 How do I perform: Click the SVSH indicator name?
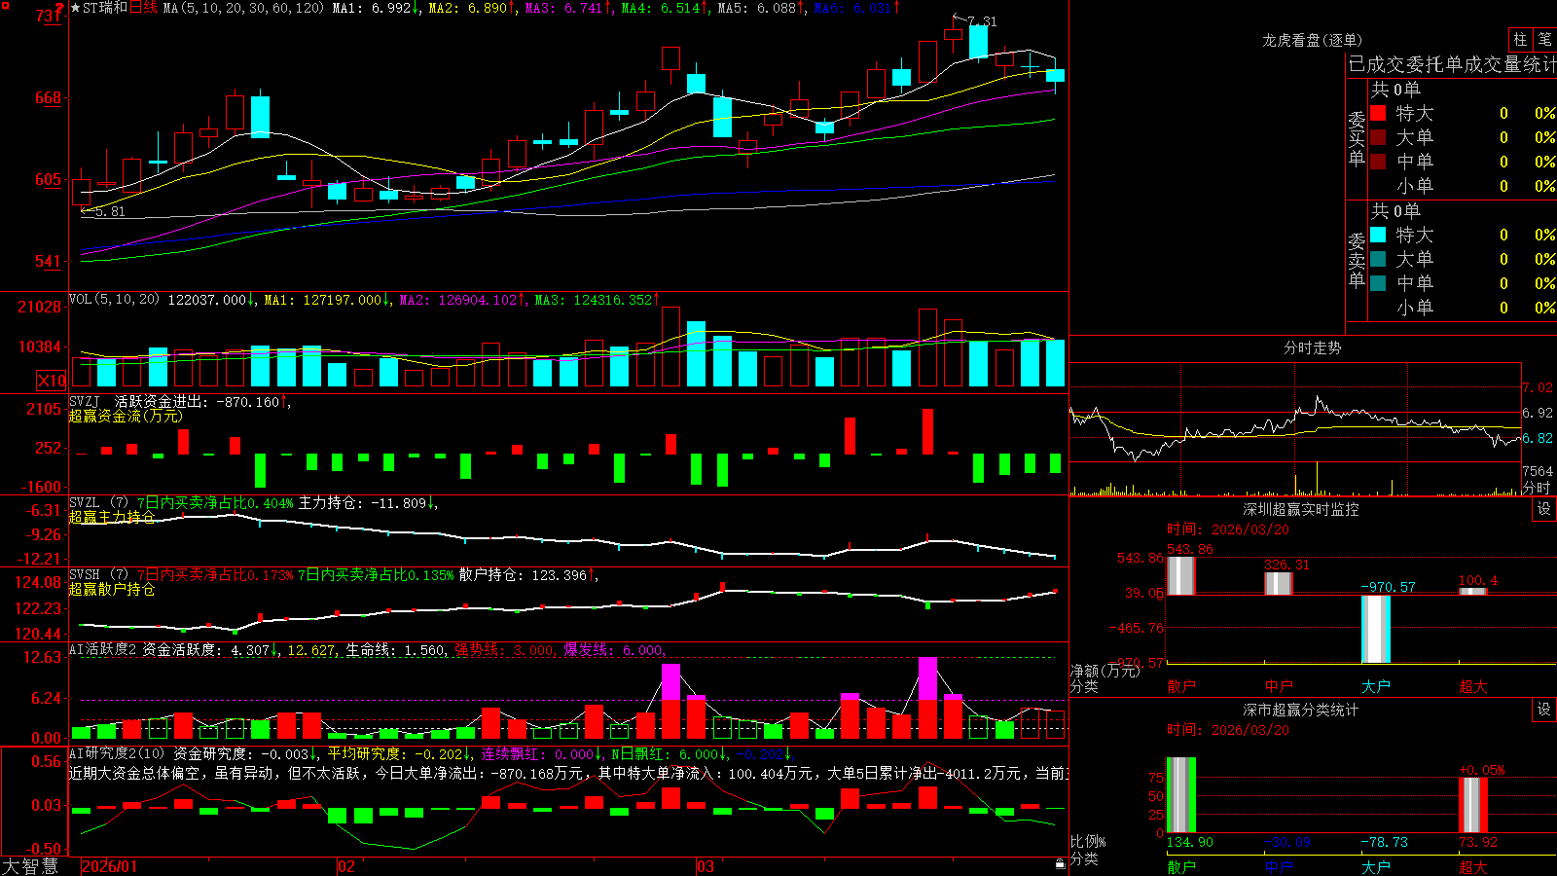[x=85, y=575]
